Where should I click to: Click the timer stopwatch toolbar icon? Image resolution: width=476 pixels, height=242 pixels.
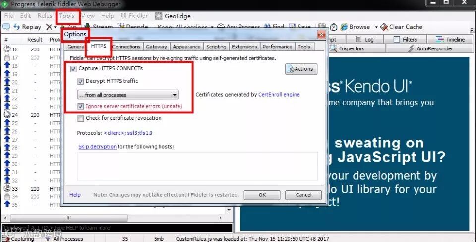click(334, 27)
